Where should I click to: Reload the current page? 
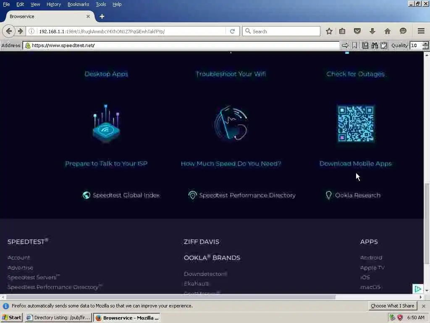pyautogui.click(x=232, y=31)
